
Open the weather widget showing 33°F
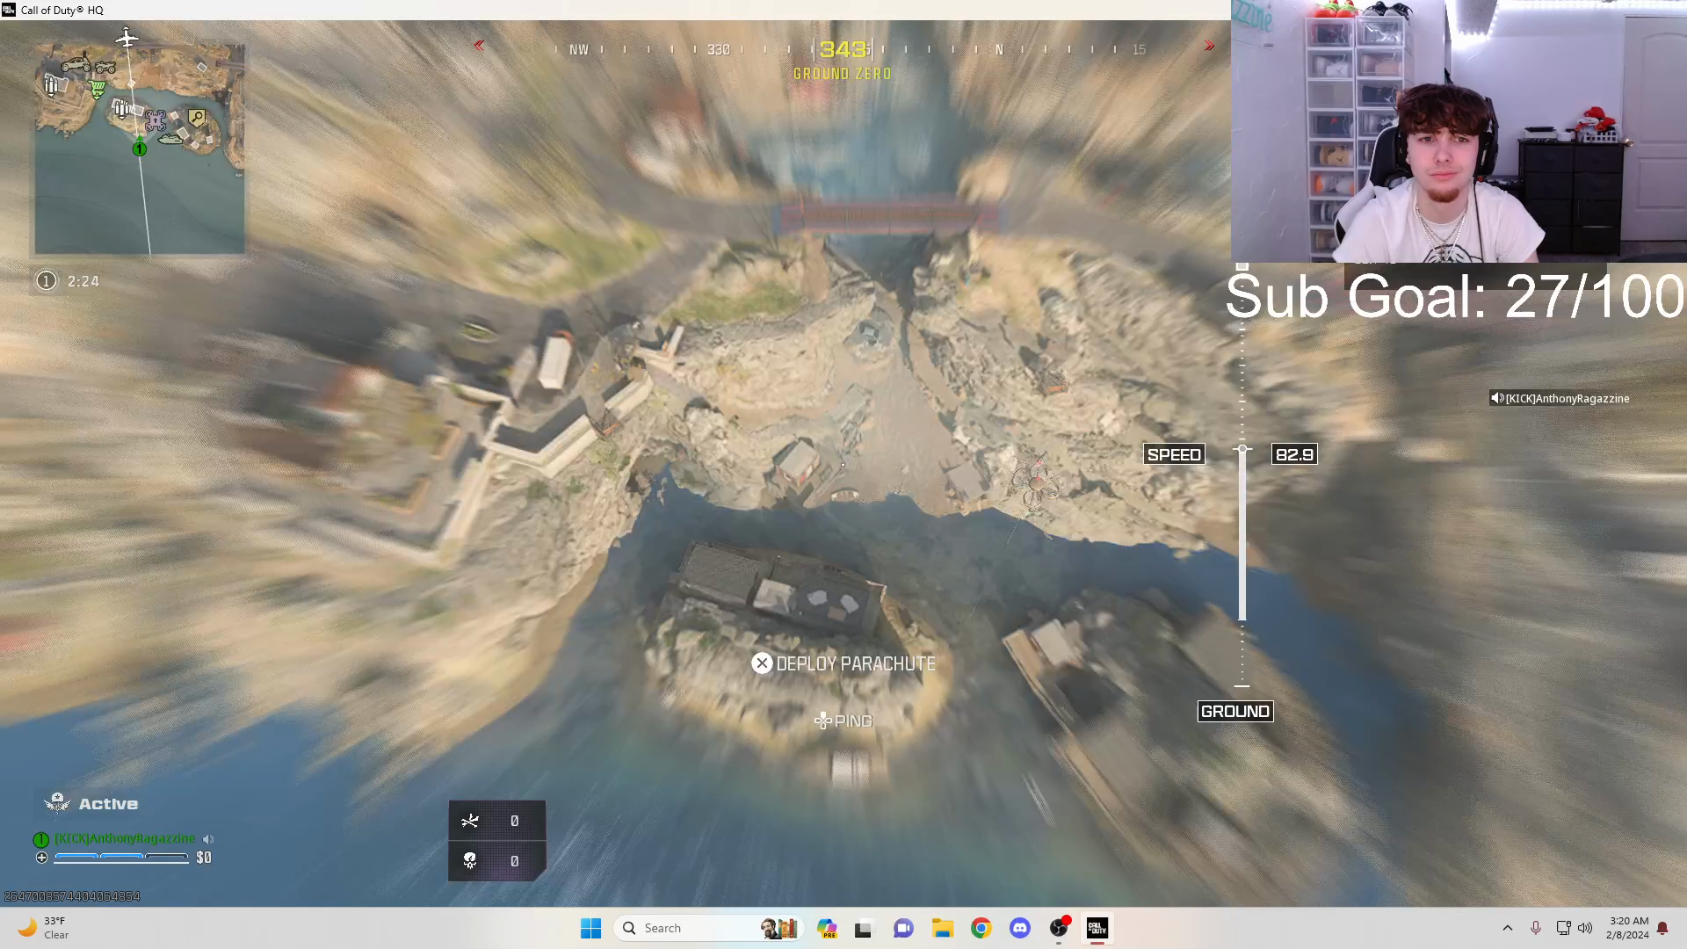tap(44, 928)
